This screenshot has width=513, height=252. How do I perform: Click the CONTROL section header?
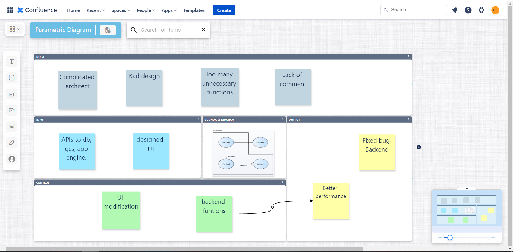click(x=160, y=183)
